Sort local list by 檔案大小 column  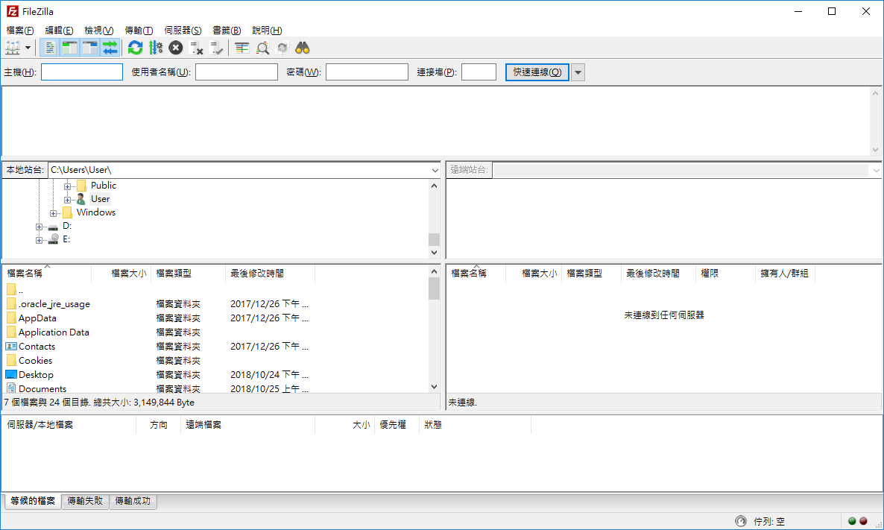point(121,274)
